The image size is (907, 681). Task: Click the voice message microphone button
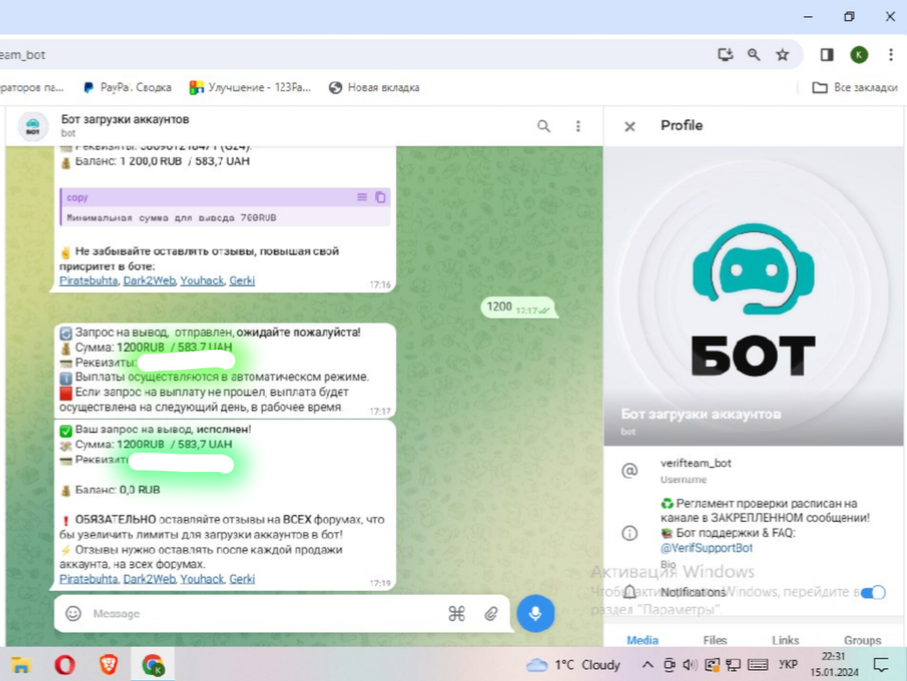pyautogui.click(x=535, y=613)
